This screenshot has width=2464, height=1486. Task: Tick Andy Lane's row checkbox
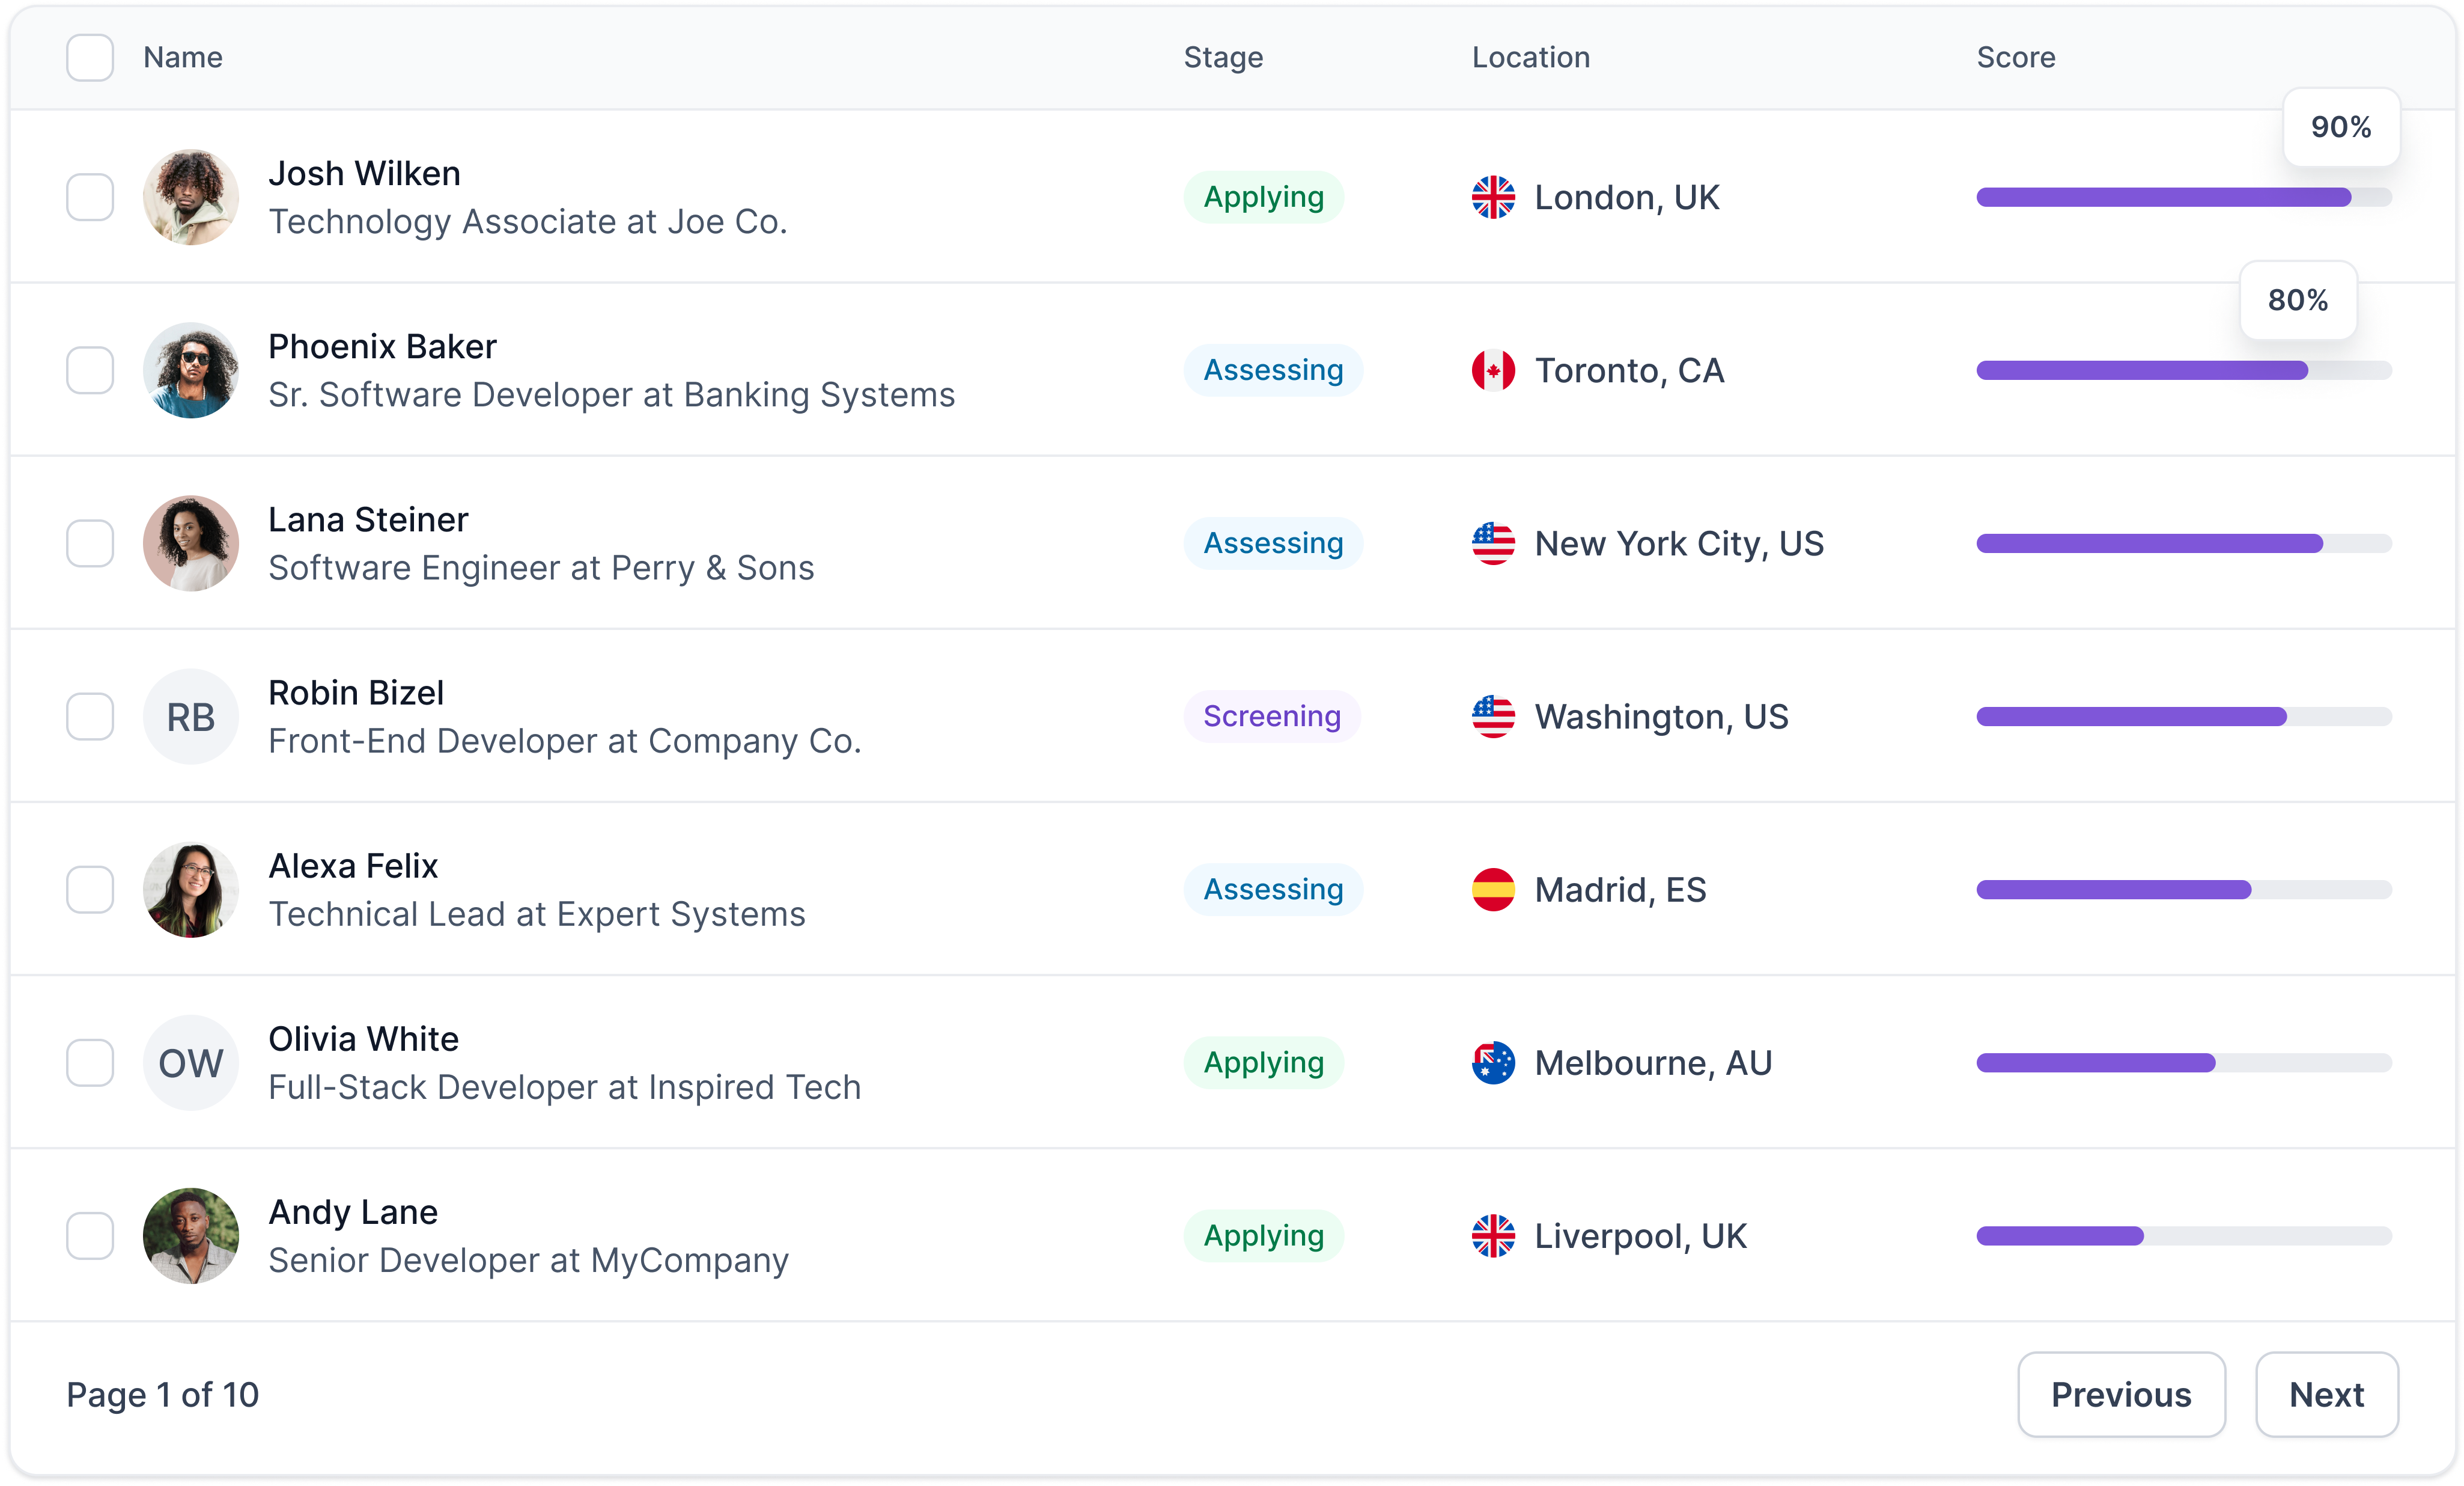90,1236
